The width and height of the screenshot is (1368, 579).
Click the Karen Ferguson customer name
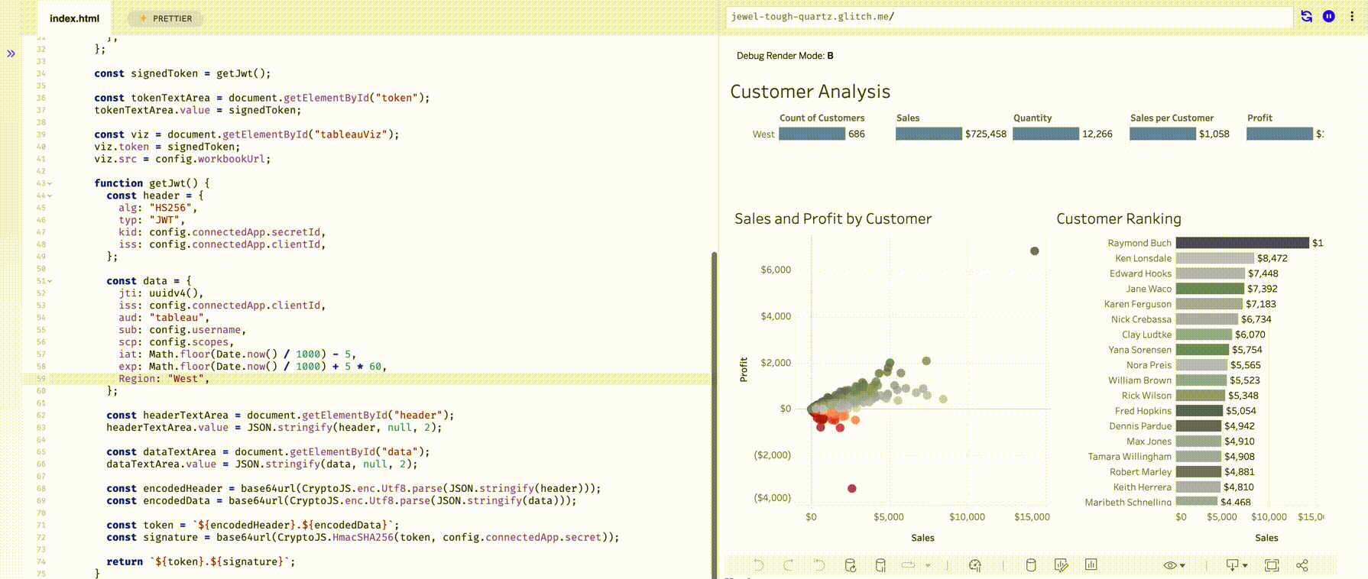[x=1137, y=304]
